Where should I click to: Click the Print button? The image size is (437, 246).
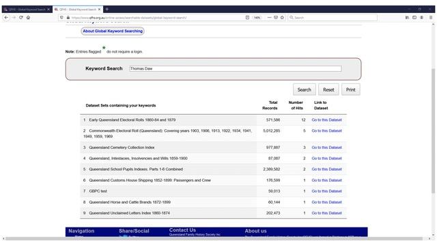pos(350,90)
